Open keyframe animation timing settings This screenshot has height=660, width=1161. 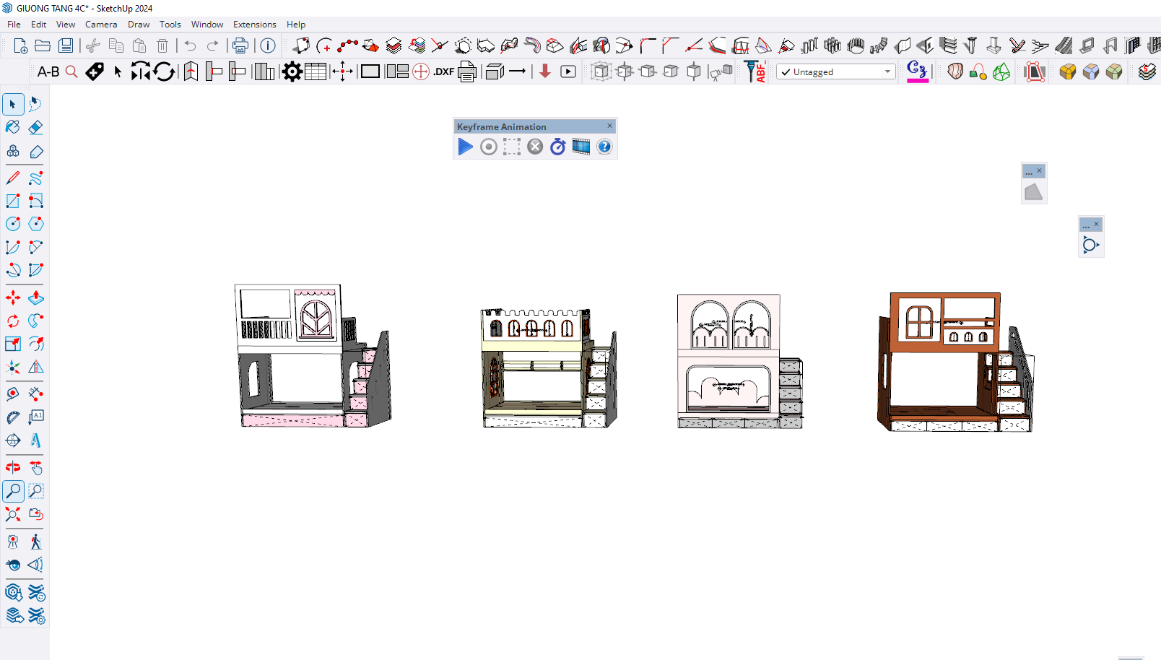[x=557, y=147]
